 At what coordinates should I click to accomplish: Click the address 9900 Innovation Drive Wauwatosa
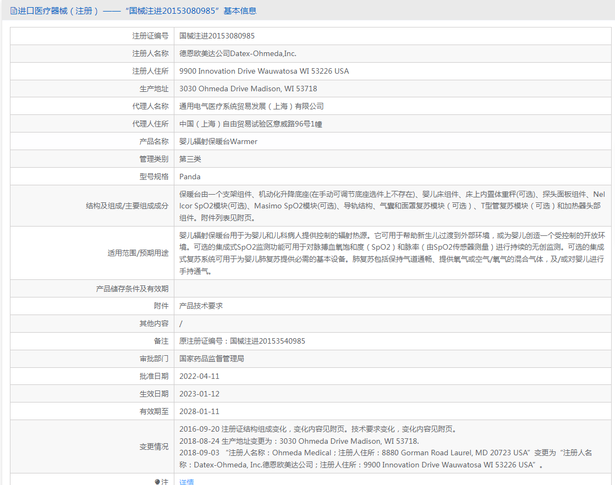click(264, 71)
